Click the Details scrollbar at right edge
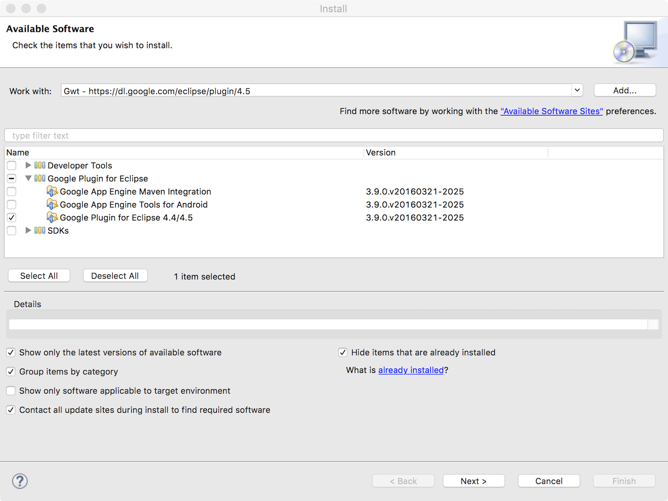This screenshot has height=501, width=668. [x=653, y=324]
